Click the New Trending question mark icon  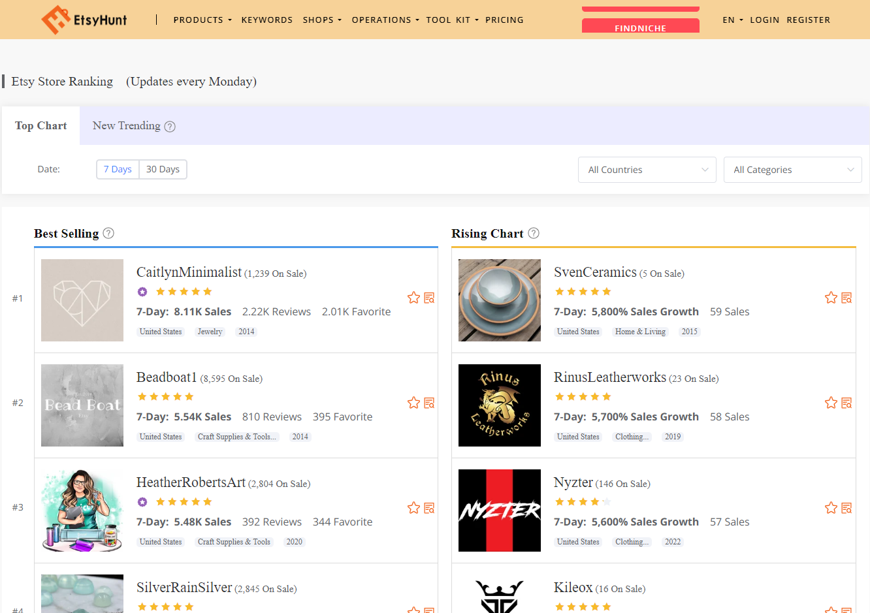tap(170, 125)
